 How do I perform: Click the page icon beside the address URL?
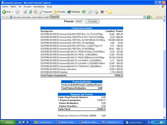[11, 17]
